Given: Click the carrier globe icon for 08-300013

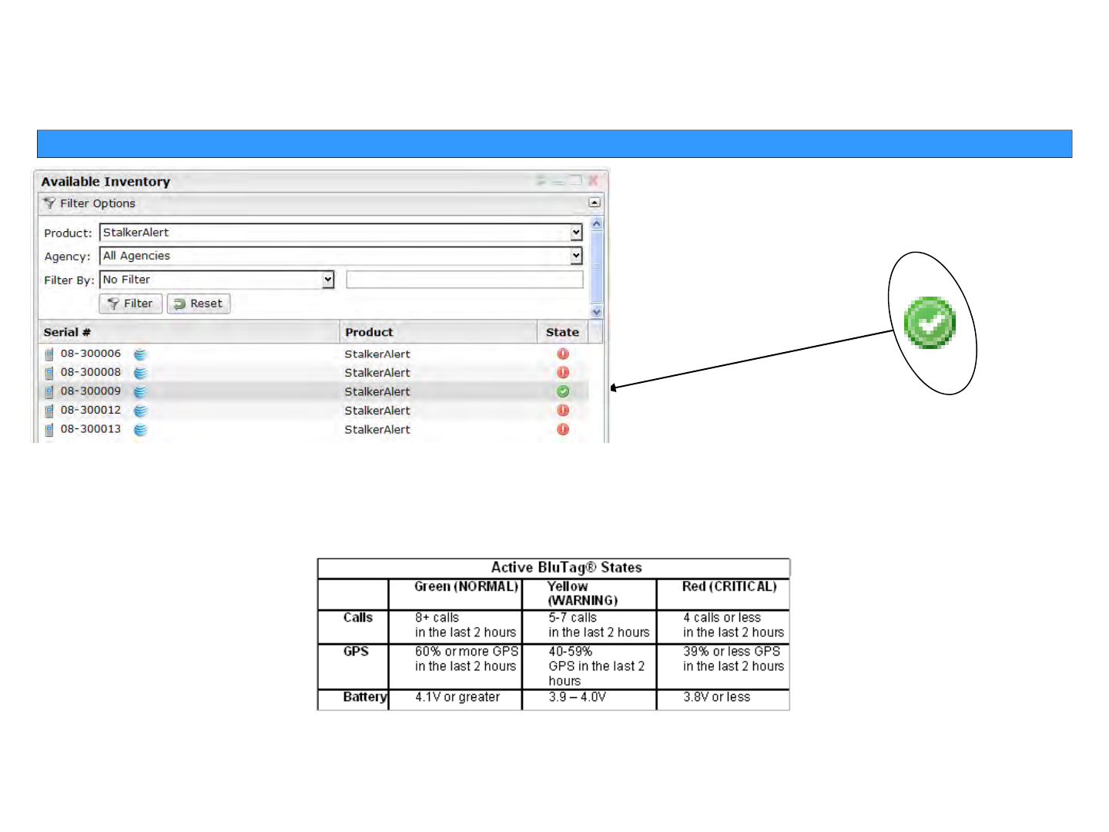Looking at the screenshot, I should 140,430.
